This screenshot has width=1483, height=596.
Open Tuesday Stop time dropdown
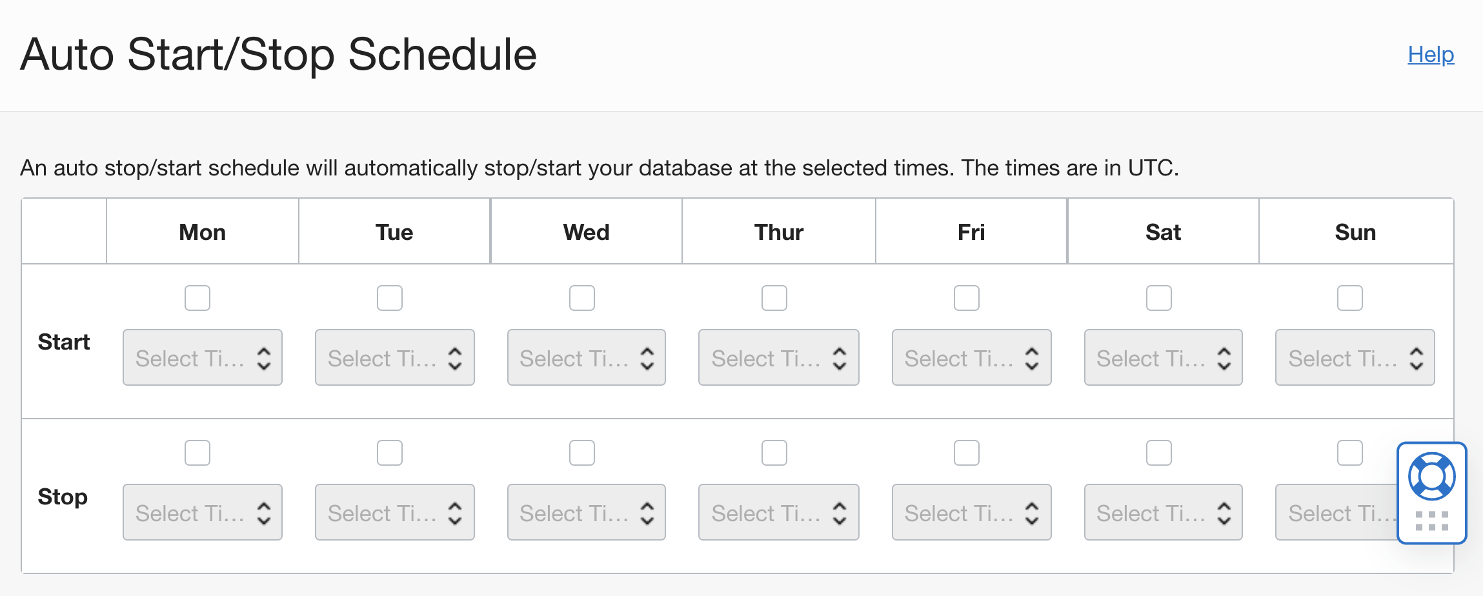(x=395, y=512)
